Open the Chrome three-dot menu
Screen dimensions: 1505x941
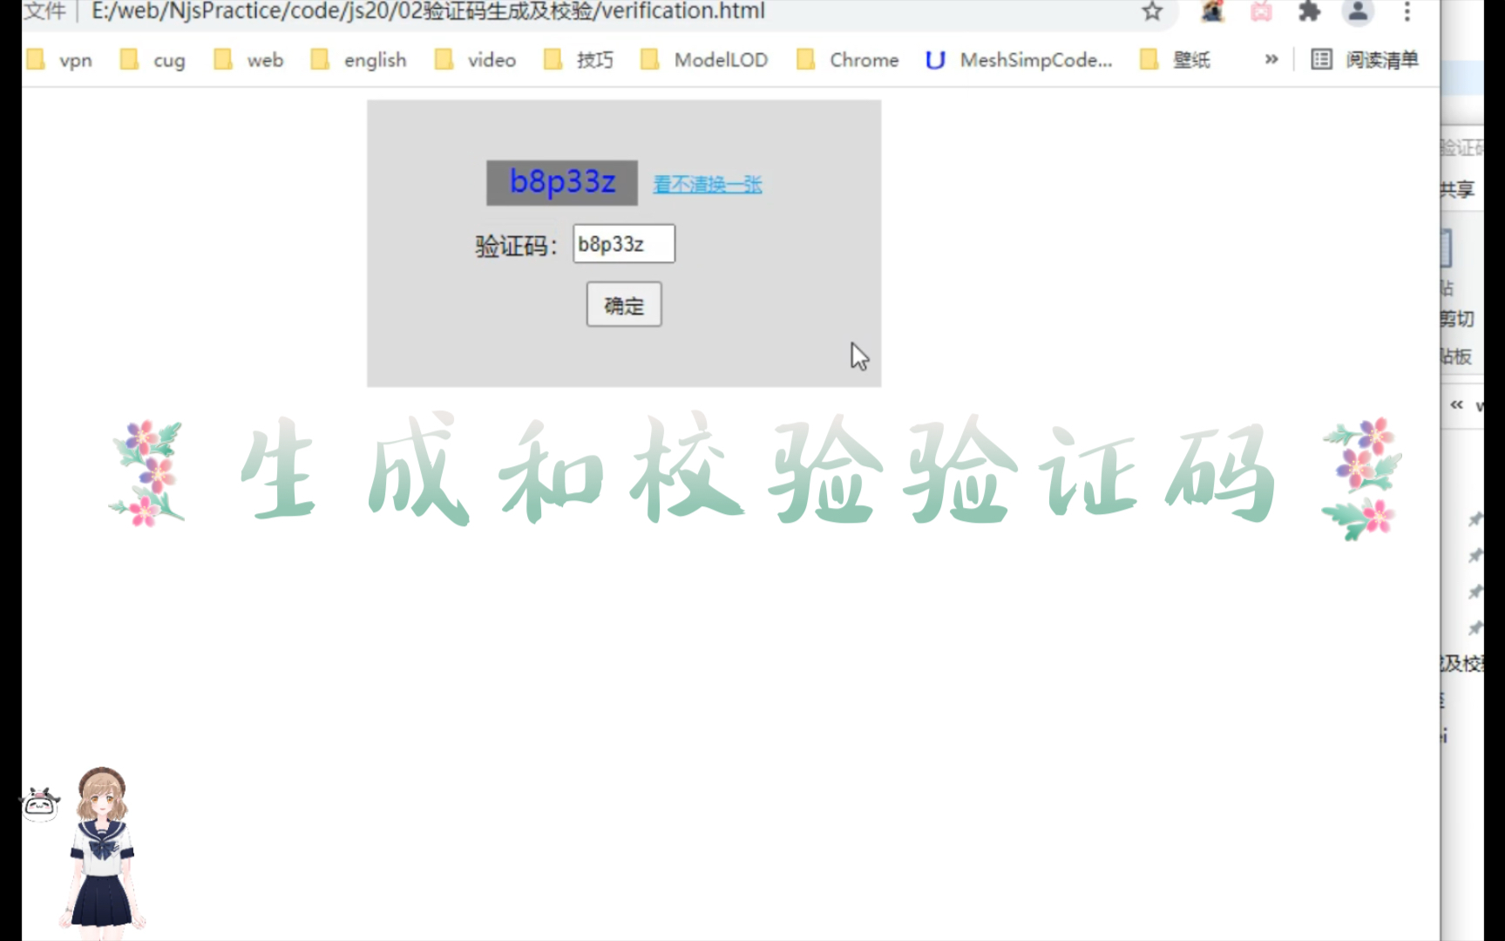tap(1409, 12)
